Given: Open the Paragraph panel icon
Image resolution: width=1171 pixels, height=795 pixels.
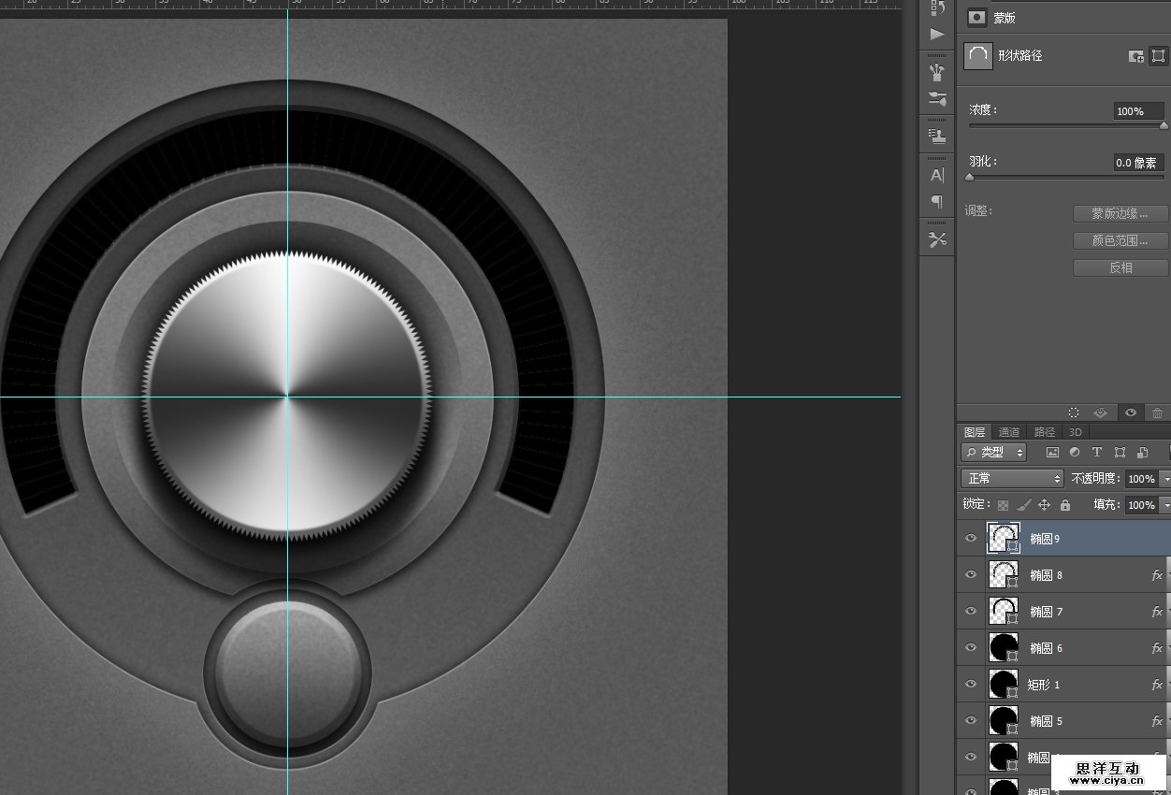Looking at the screenshot, I should [936, 201].
